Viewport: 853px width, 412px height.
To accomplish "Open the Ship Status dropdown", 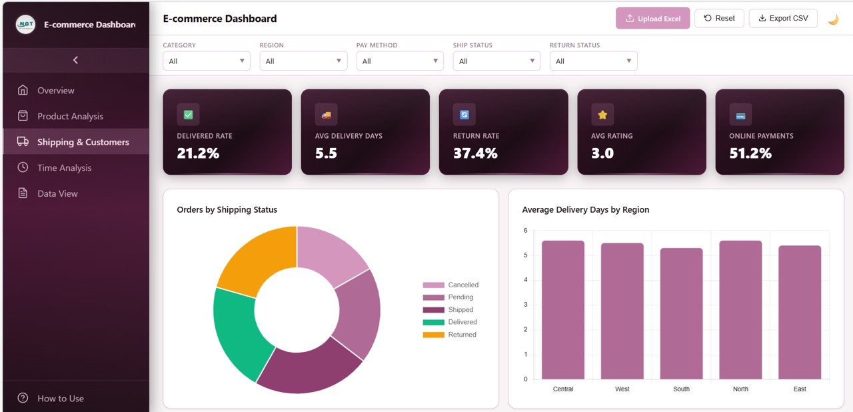I will click(496, 61).
